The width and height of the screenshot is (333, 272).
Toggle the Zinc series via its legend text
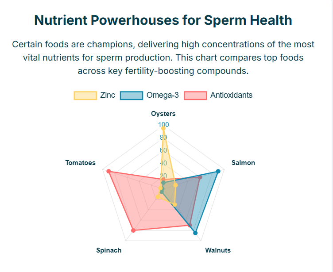click(108, 95)
